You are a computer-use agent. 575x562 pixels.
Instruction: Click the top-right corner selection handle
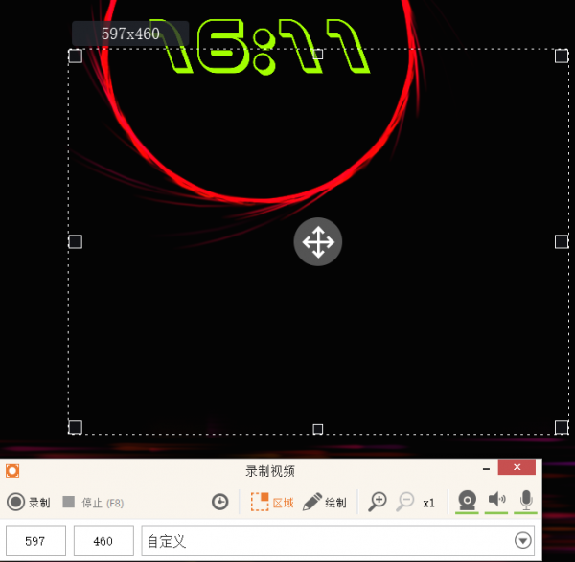[562, 56]
